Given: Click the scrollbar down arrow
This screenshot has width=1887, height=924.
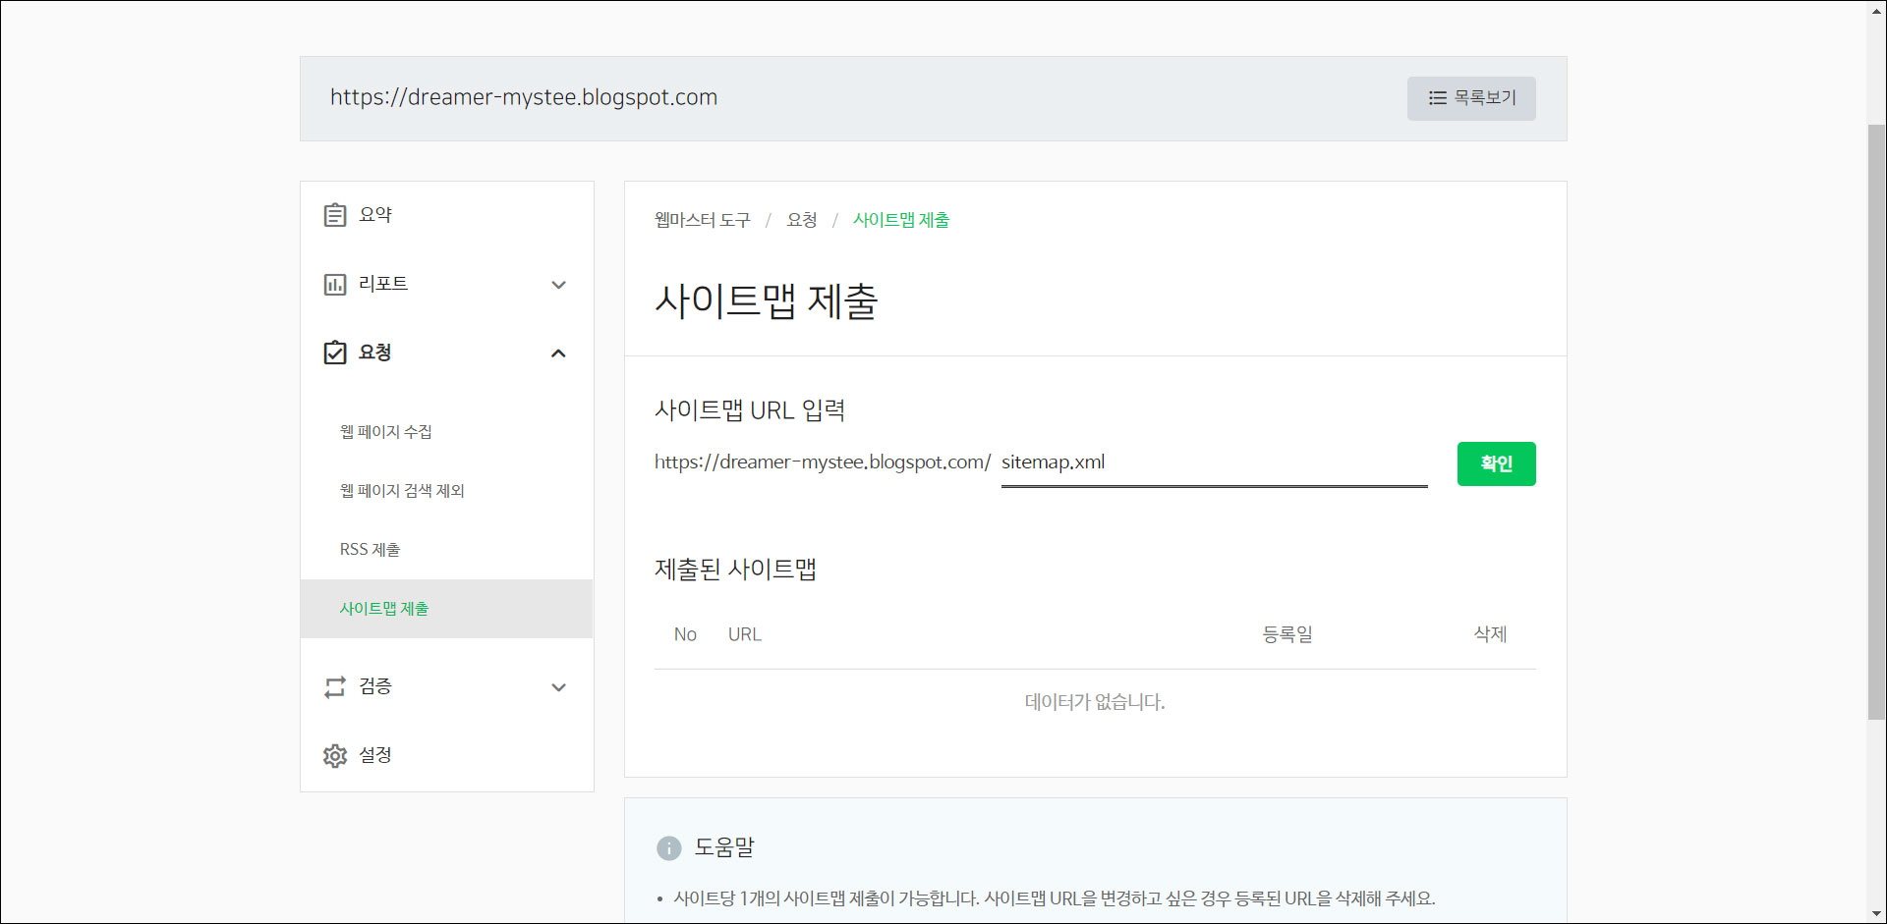Looking at the screenshot, I should coord(1876,914).
